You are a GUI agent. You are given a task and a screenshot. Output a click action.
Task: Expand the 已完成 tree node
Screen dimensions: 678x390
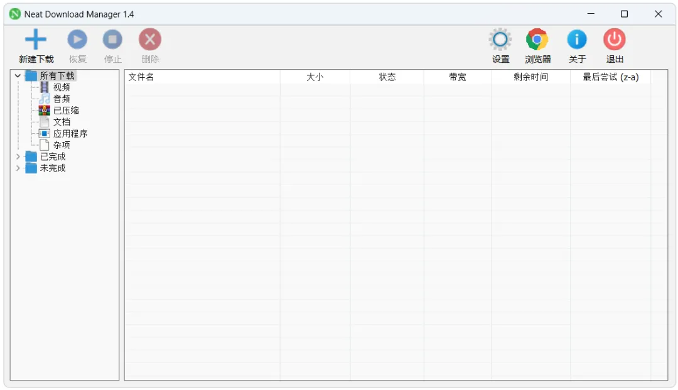pos(18,156)
